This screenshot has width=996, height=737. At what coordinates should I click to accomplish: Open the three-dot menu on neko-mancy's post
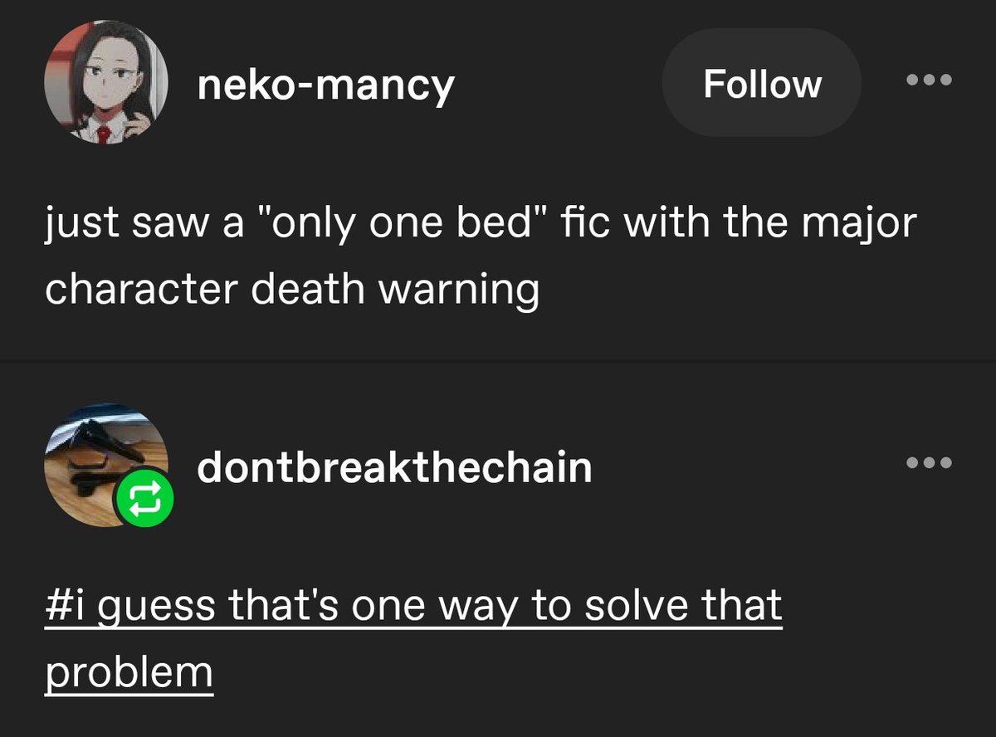click(929, 81)
